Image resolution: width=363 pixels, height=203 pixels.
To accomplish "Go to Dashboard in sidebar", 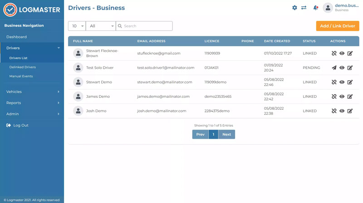I will coord(16,37).
